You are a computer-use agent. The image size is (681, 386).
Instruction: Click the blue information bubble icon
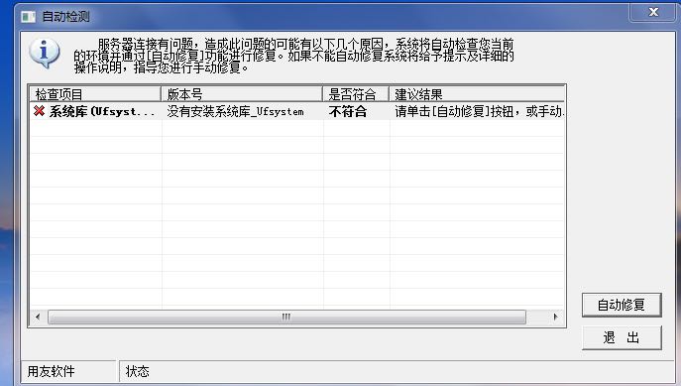click(44, 53)
